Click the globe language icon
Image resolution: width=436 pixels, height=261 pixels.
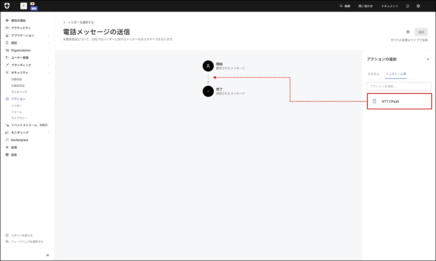[x=418, y=6]
